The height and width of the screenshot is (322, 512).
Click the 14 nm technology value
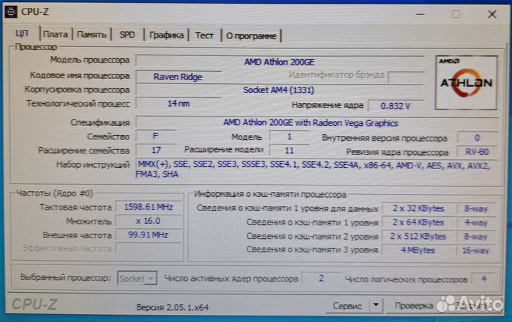coord(178,104)
